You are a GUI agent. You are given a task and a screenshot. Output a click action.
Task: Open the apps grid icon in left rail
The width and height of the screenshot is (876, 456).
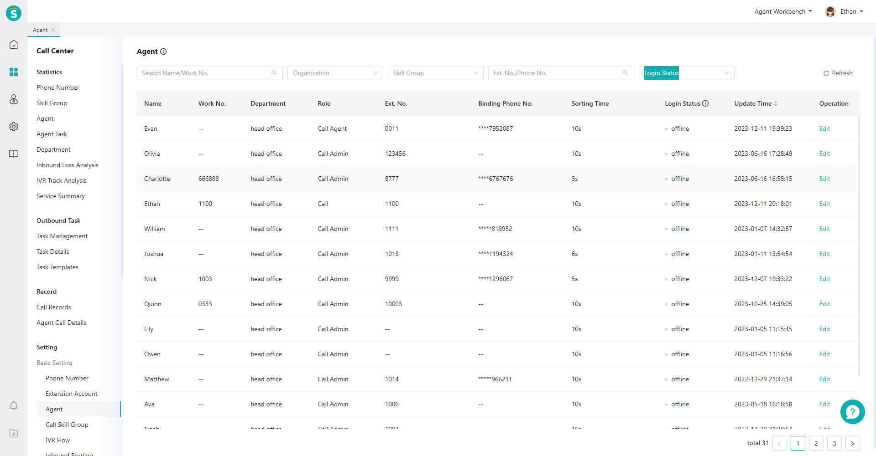pos(14,72)
